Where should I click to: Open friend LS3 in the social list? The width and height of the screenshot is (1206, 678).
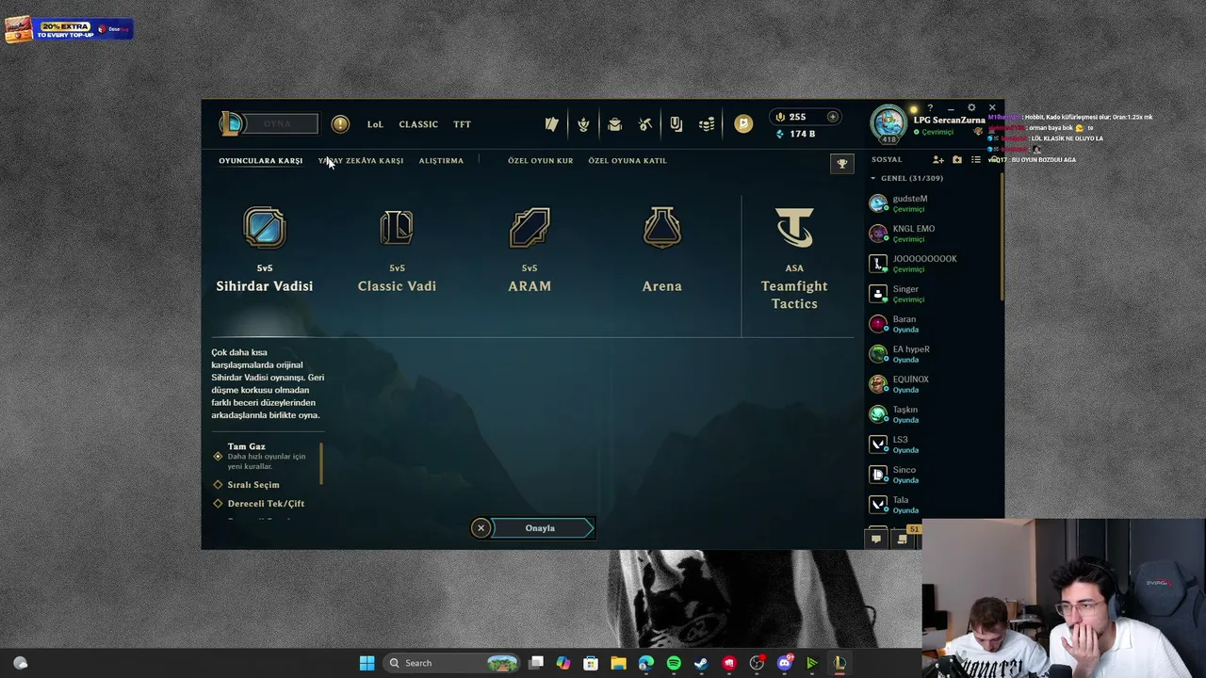click(933, 444)
